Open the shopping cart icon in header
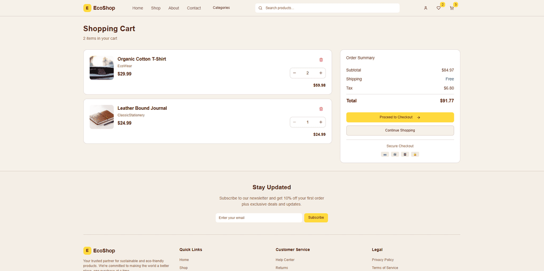The height and width of the screenshot is (271, 544). click(452, 8)
